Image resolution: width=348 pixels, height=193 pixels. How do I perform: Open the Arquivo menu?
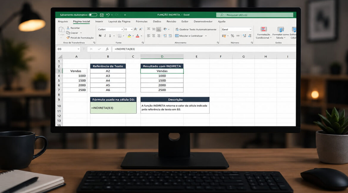tap(63, 21)
